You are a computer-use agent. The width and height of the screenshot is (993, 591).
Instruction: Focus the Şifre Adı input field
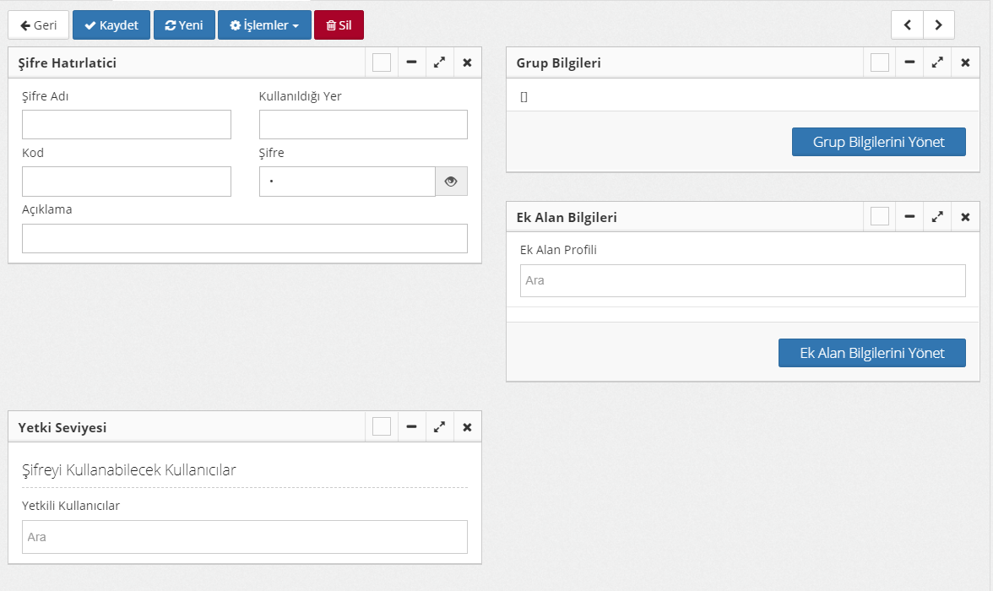click(x=127, y=125)
